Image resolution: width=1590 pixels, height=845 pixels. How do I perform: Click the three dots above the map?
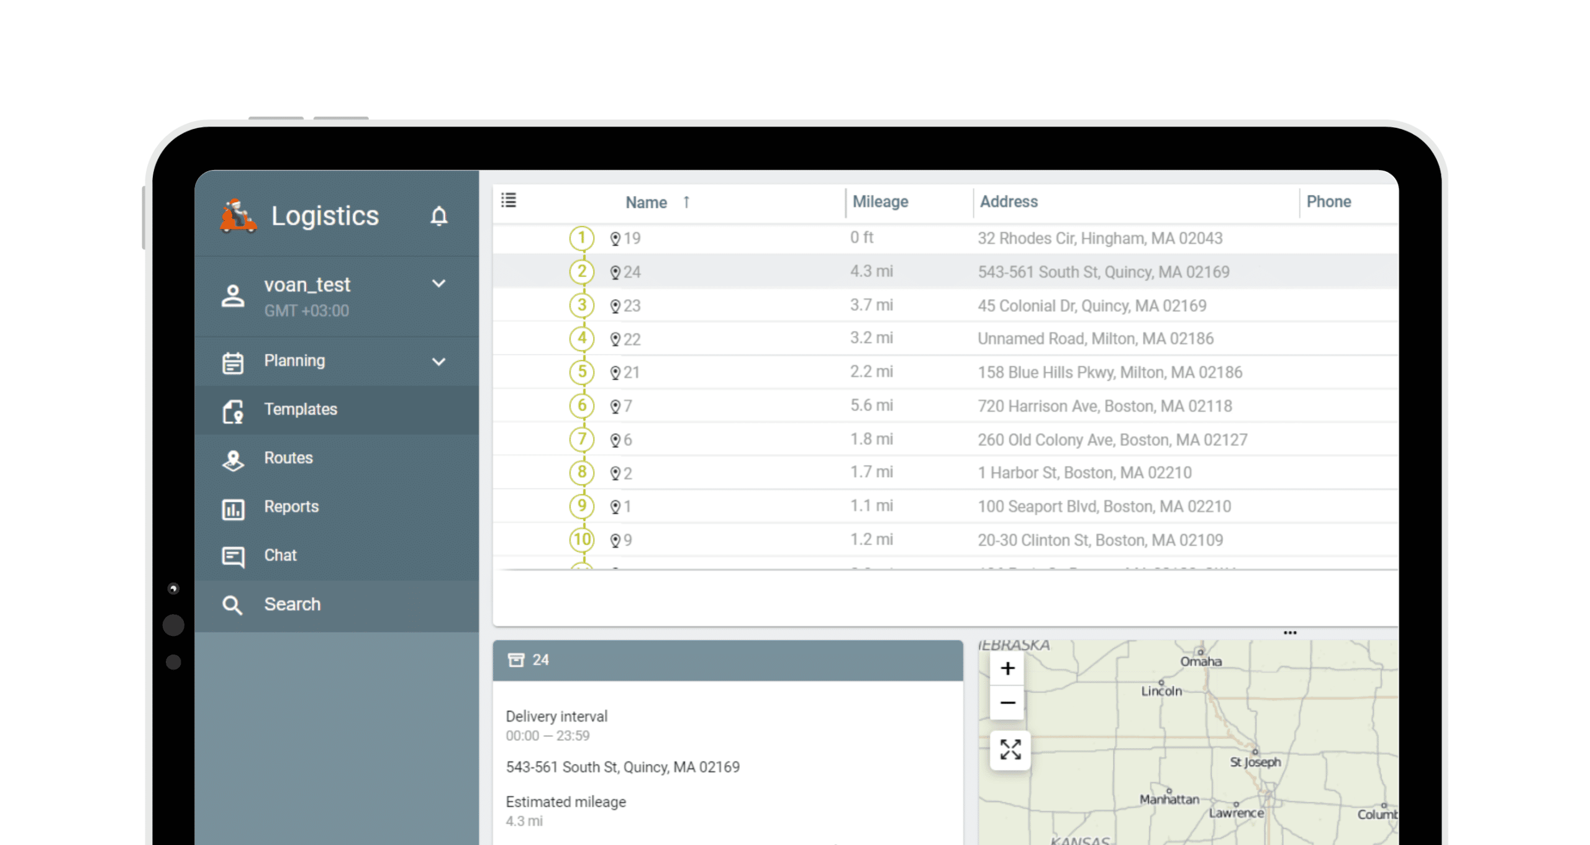point(1289,633)
